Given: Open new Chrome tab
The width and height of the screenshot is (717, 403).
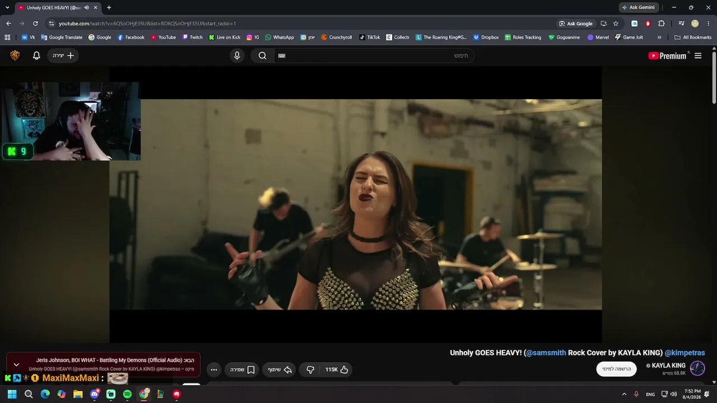Looking at the screenshot, I should tap(109, 8).
